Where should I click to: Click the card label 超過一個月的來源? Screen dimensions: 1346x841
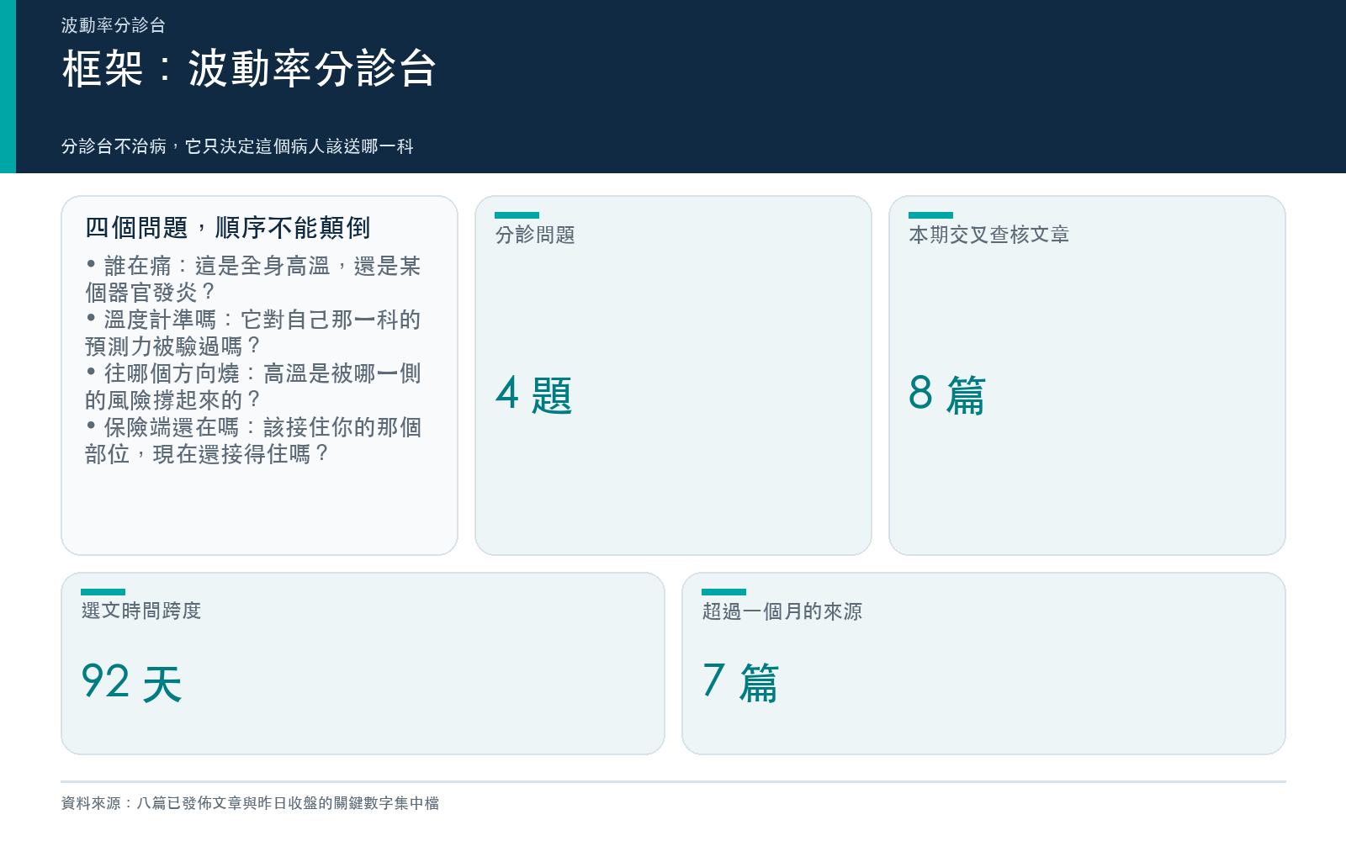click(x=782, y=611)
